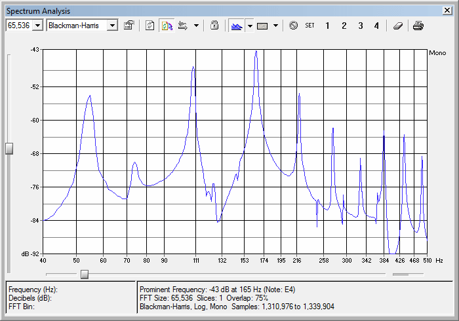The height and width of the screenshot is (321, 459).
Task: Click the 40 Hz frequency axis label
Action: tap(43, 261)
